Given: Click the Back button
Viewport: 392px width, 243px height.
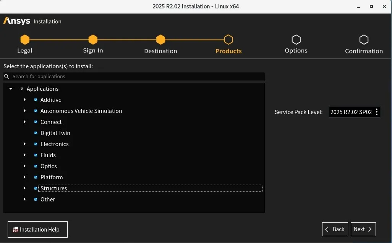Looking at the screenshot, I should [335, 229].
